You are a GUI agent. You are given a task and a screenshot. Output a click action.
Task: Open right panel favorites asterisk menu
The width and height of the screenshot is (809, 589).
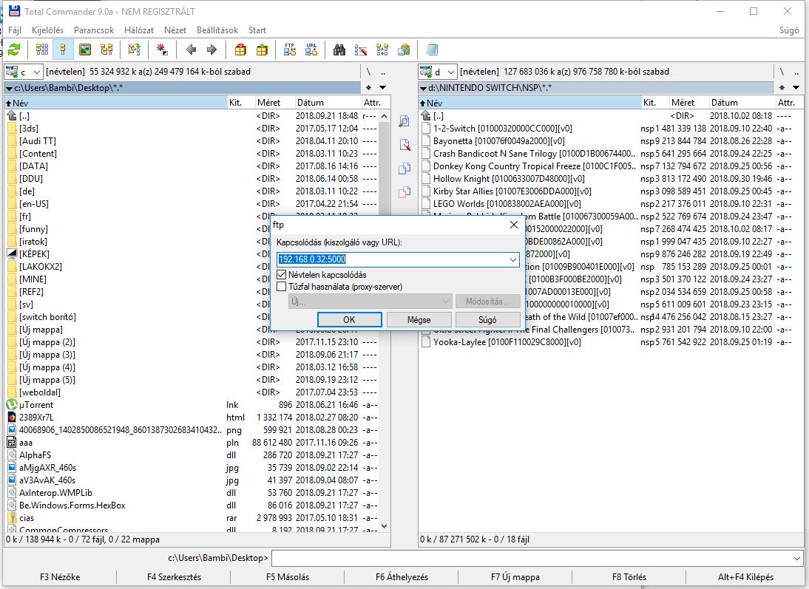pyautogui.click(x=782, y=88)
